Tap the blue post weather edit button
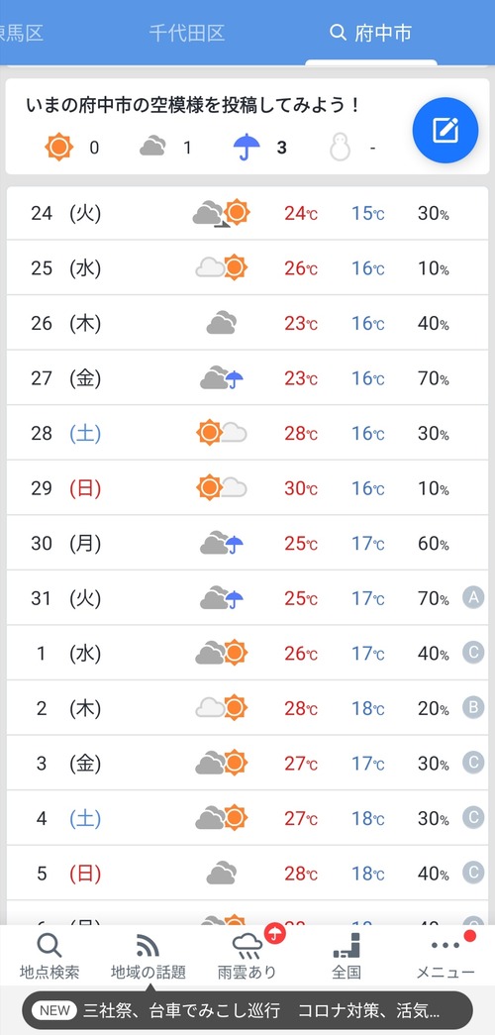Screen dimensions: 495x1035 tap(445, 131)
